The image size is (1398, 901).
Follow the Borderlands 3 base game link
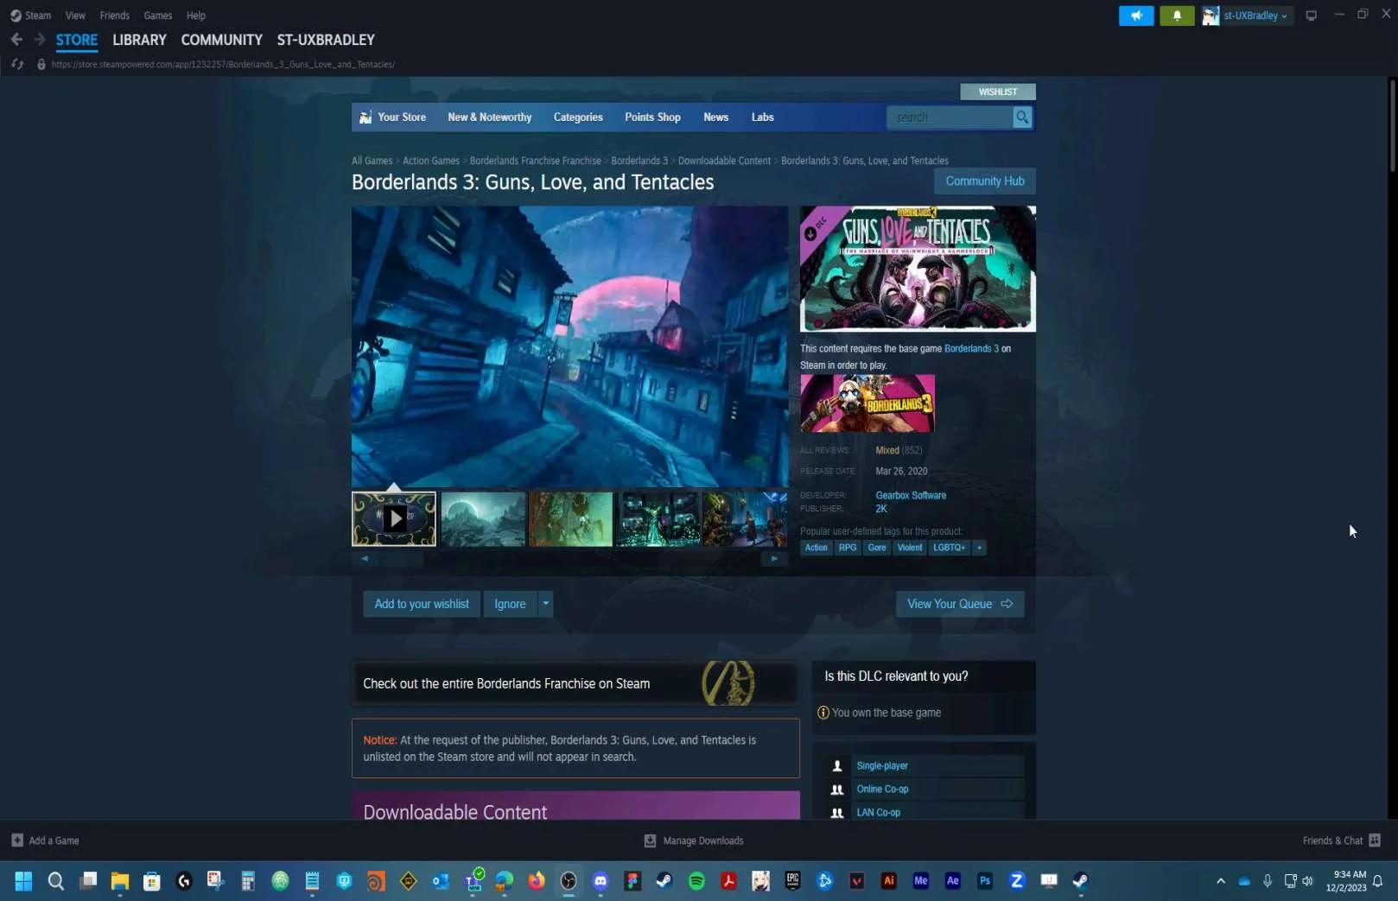pyautogui.click(x=971, y=349)
